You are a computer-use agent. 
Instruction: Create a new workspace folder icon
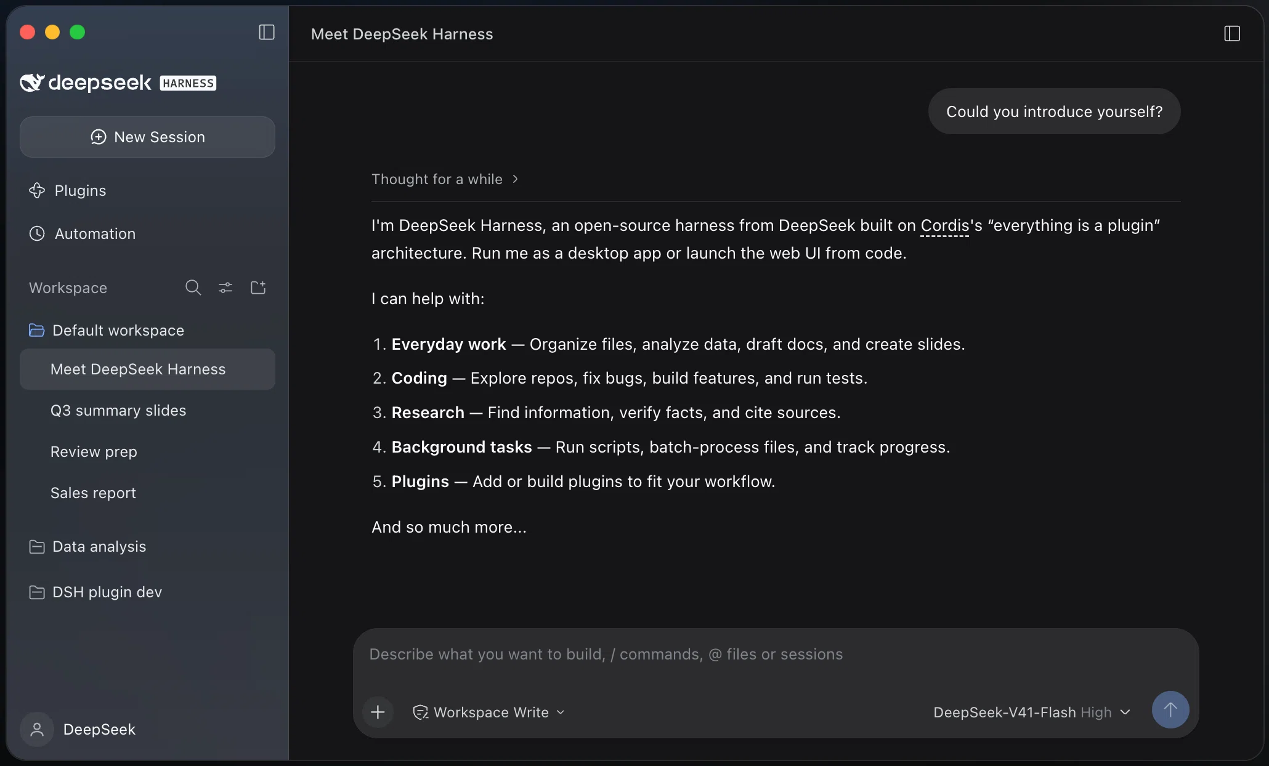(x=258, y=288)
